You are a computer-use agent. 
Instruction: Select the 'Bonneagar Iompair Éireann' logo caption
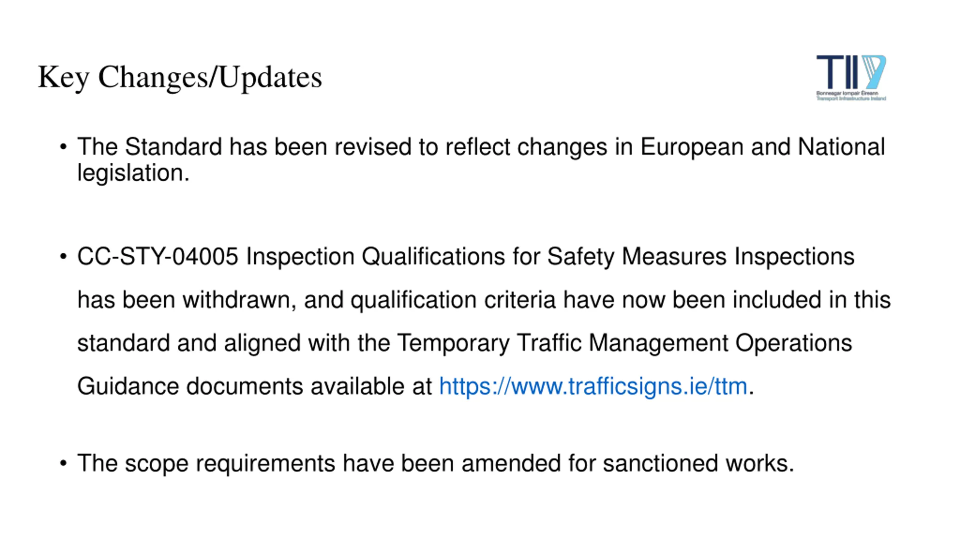tap(847, 93)
